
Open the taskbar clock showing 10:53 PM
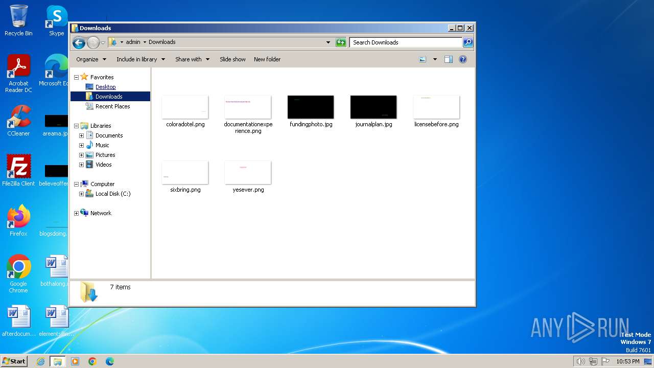point(627,361)
